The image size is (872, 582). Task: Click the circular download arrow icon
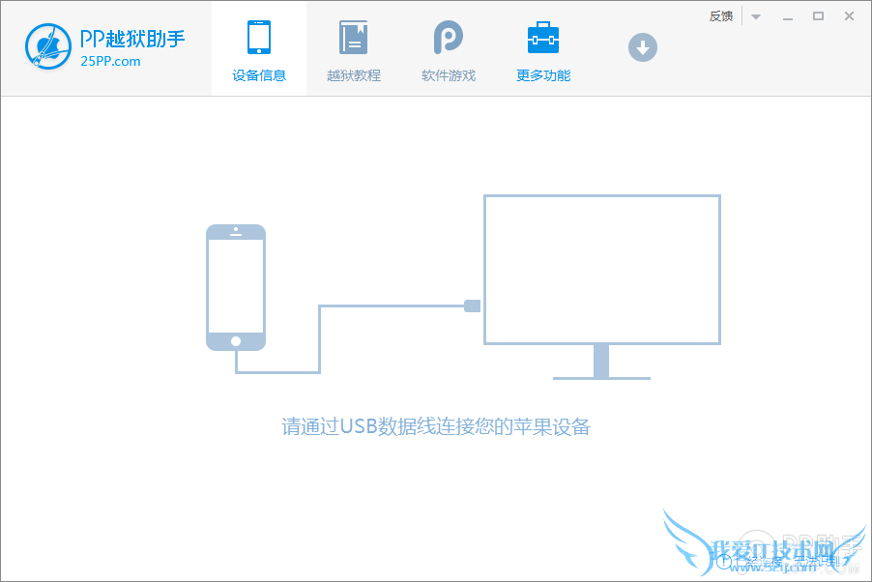pyautogui.click(x=642, y=46)
